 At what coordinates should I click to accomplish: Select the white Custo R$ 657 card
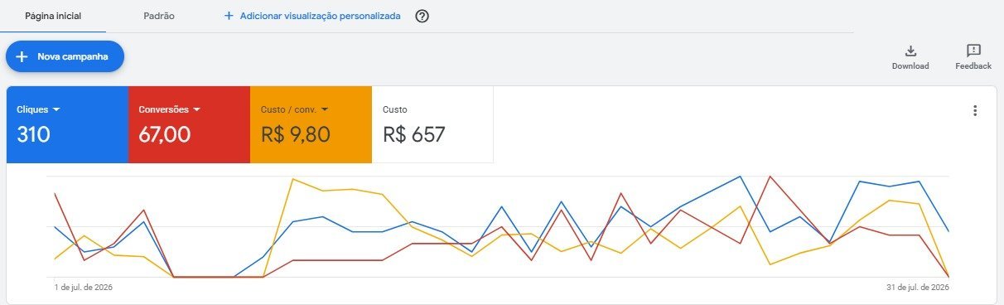(x=432, y=124)
